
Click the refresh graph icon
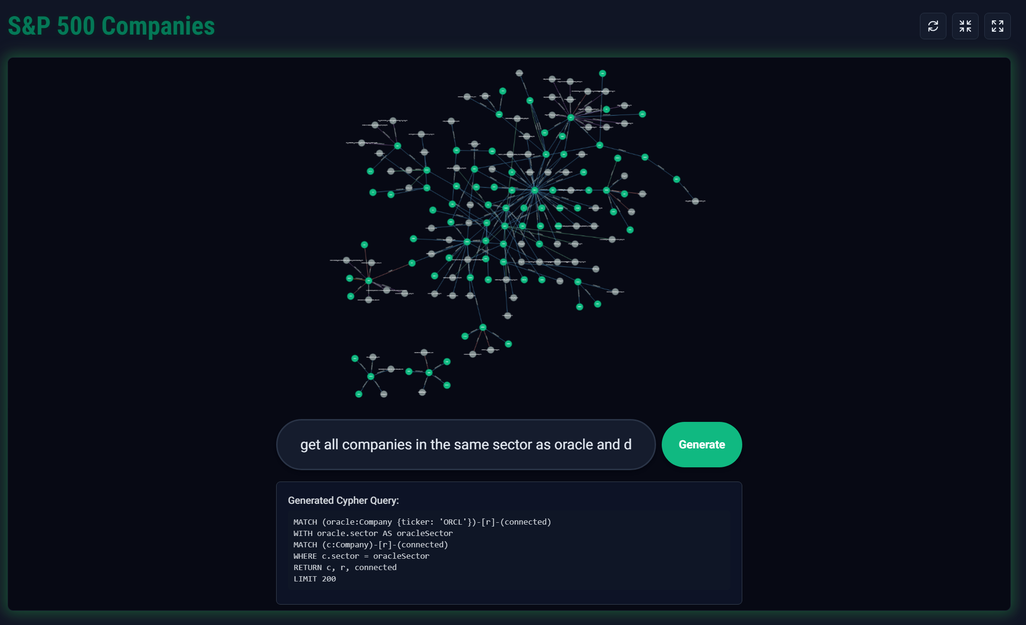point(933,26)
